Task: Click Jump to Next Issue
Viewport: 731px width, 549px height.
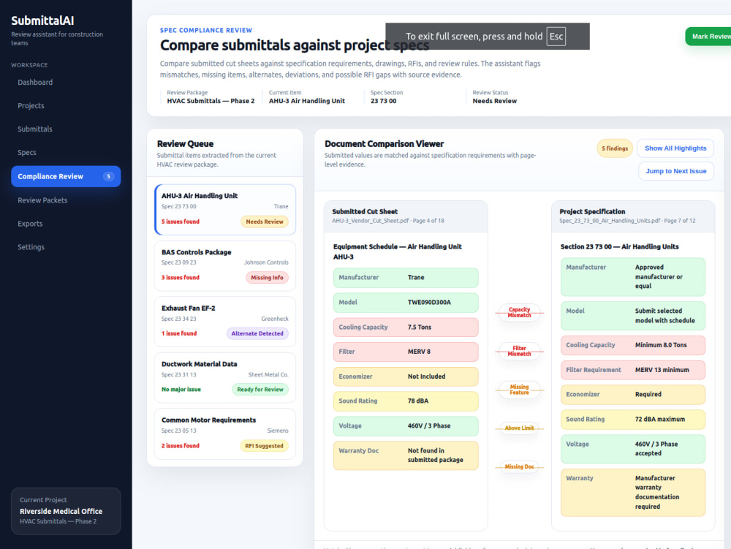Action: 675,171
